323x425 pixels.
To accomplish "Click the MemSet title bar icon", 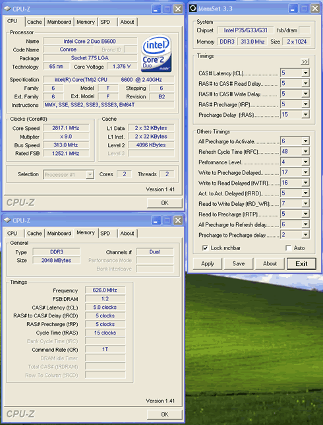I will point(192,9).
